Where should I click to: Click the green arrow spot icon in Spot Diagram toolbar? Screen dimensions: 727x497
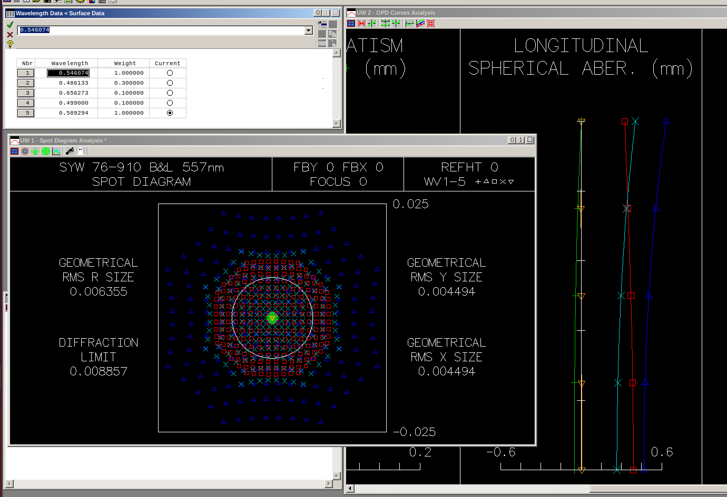click(35, 151)
